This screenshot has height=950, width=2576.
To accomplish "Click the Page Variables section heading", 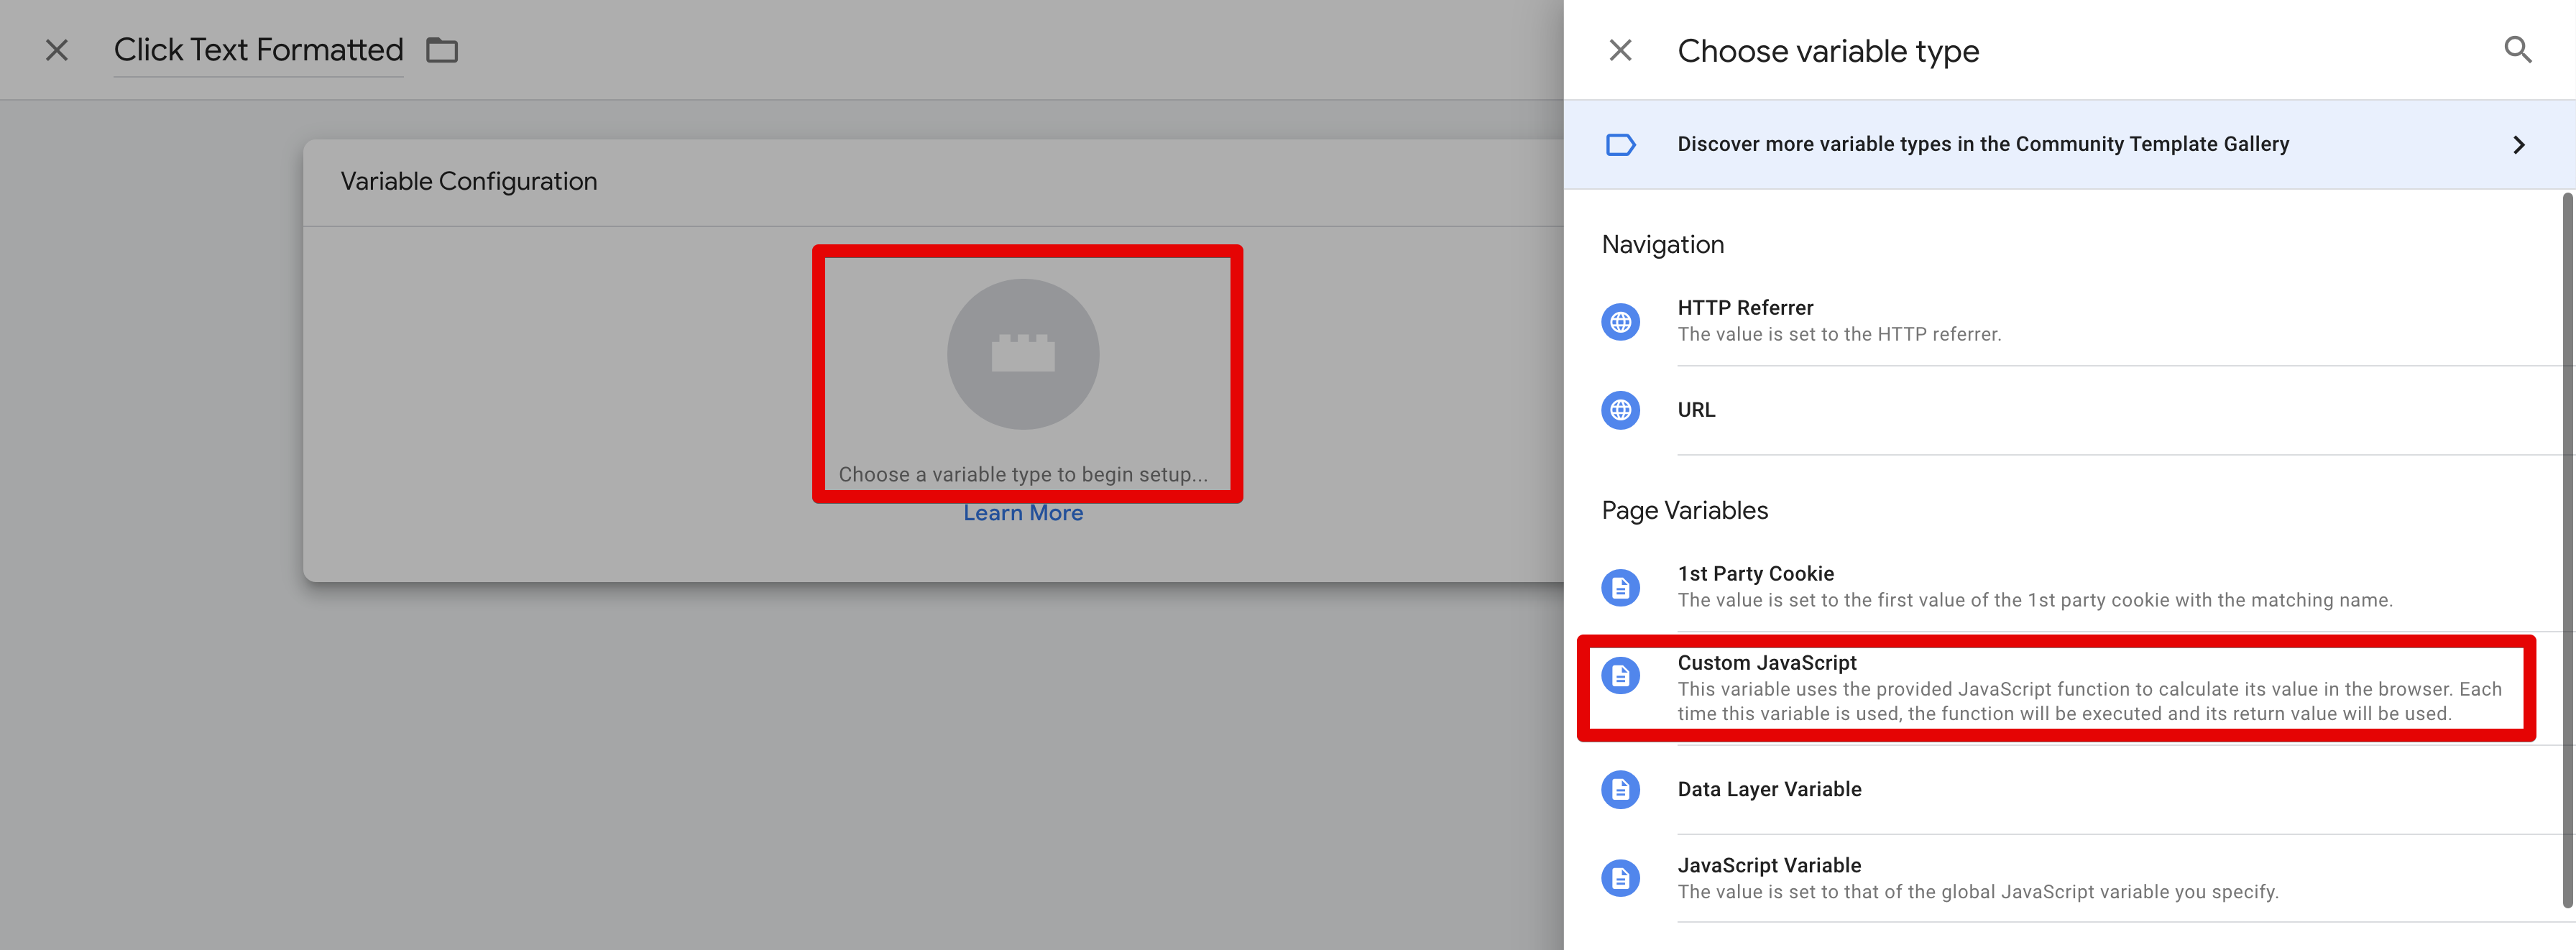I will 1685,511.
